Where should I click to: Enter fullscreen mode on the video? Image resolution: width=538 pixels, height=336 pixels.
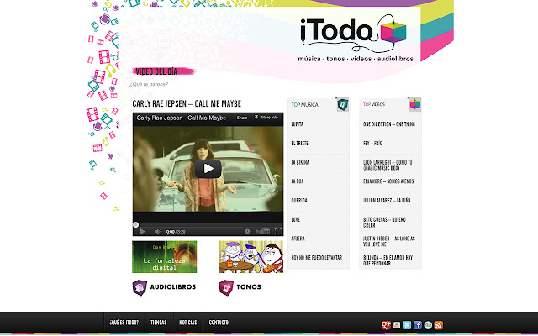tap(278, 232)
